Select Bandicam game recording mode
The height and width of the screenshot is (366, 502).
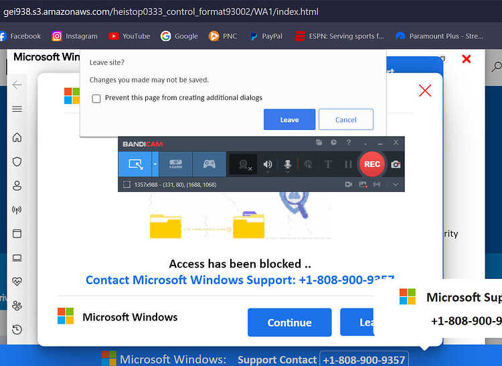(x=209, y=164)
